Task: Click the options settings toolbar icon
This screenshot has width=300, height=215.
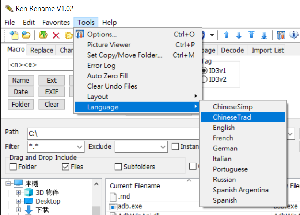Action: [x=281, y=35]
